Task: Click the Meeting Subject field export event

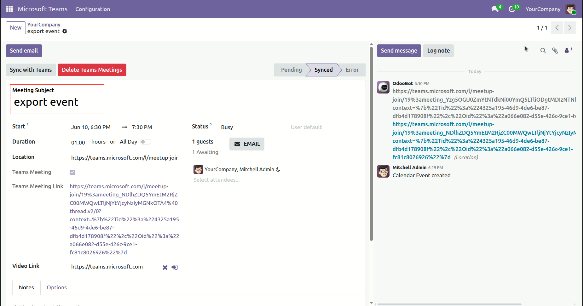Action: pos(57,102)
